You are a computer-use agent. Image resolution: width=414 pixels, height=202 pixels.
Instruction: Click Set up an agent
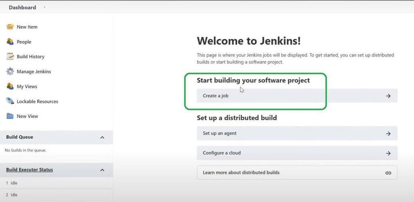pos(297,133)
